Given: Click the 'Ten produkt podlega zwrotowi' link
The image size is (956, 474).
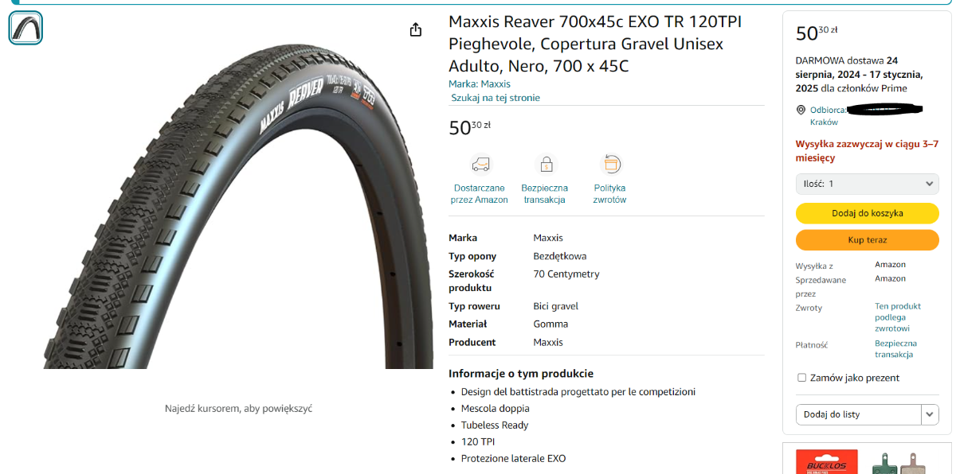Looking at the screenshot, I should [898, 317].
